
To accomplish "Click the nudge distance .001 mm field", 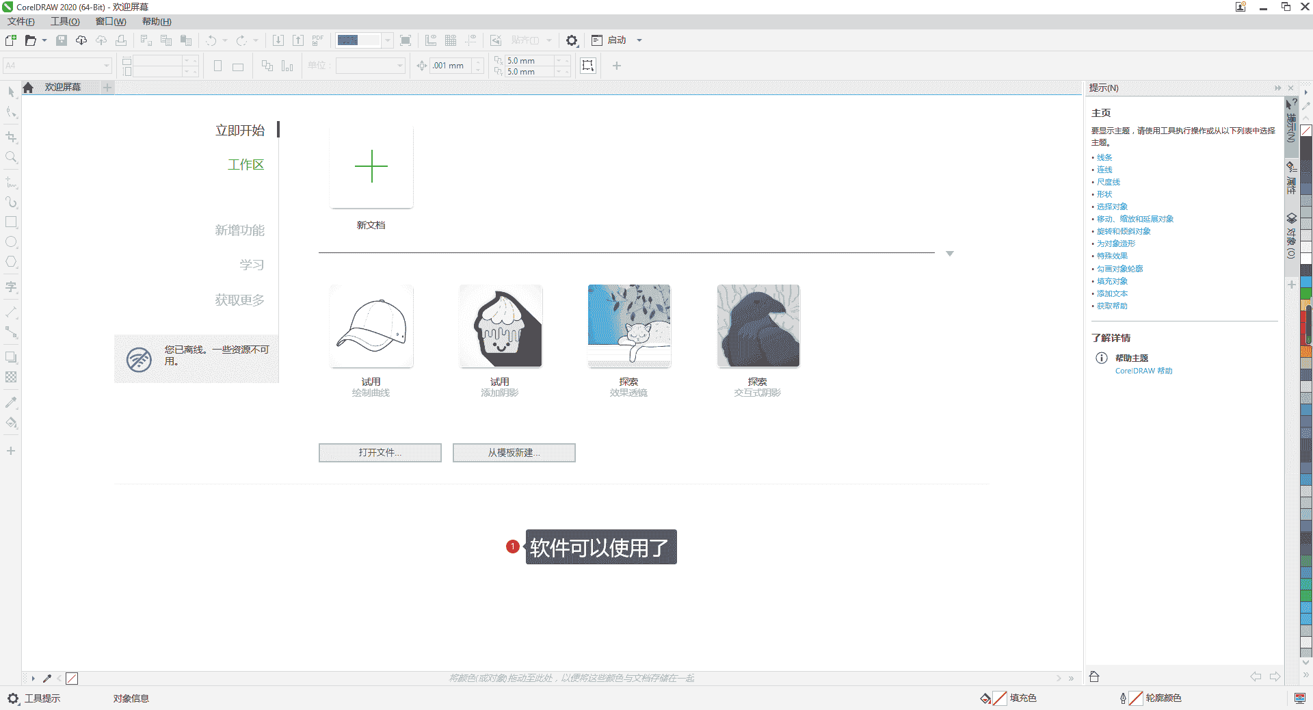I will (451, 66).
